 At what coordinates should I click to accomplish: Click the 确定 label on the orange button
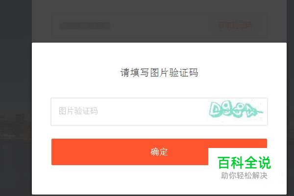click(159, 152)
